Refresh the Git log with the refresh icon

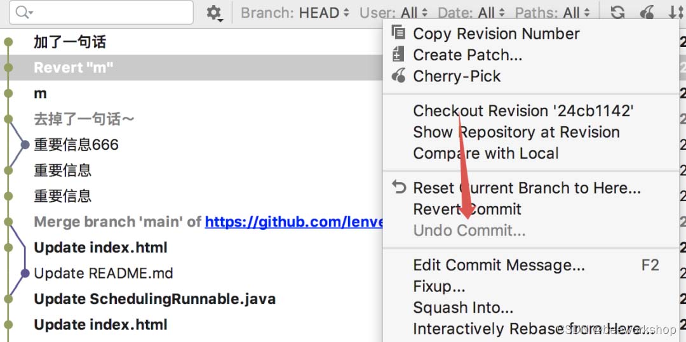coord(617,12)
